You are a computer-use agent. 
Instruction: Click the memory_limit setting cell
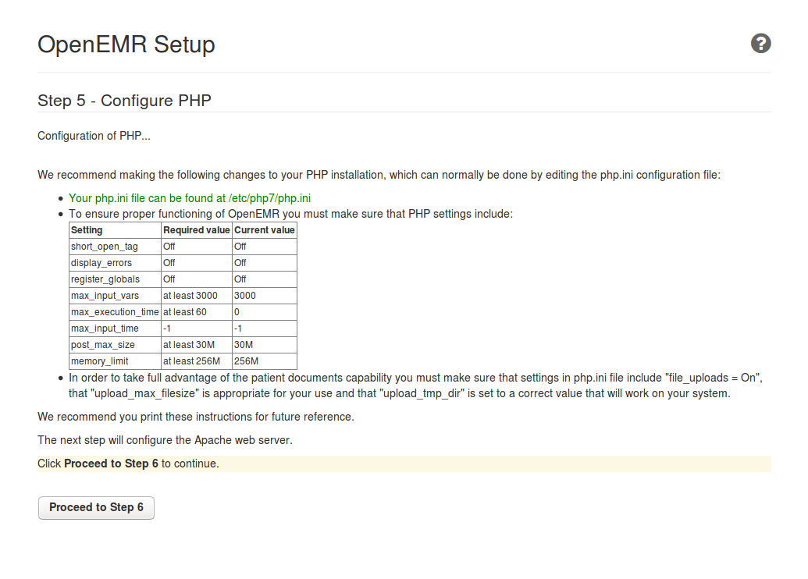pos(100,361)
